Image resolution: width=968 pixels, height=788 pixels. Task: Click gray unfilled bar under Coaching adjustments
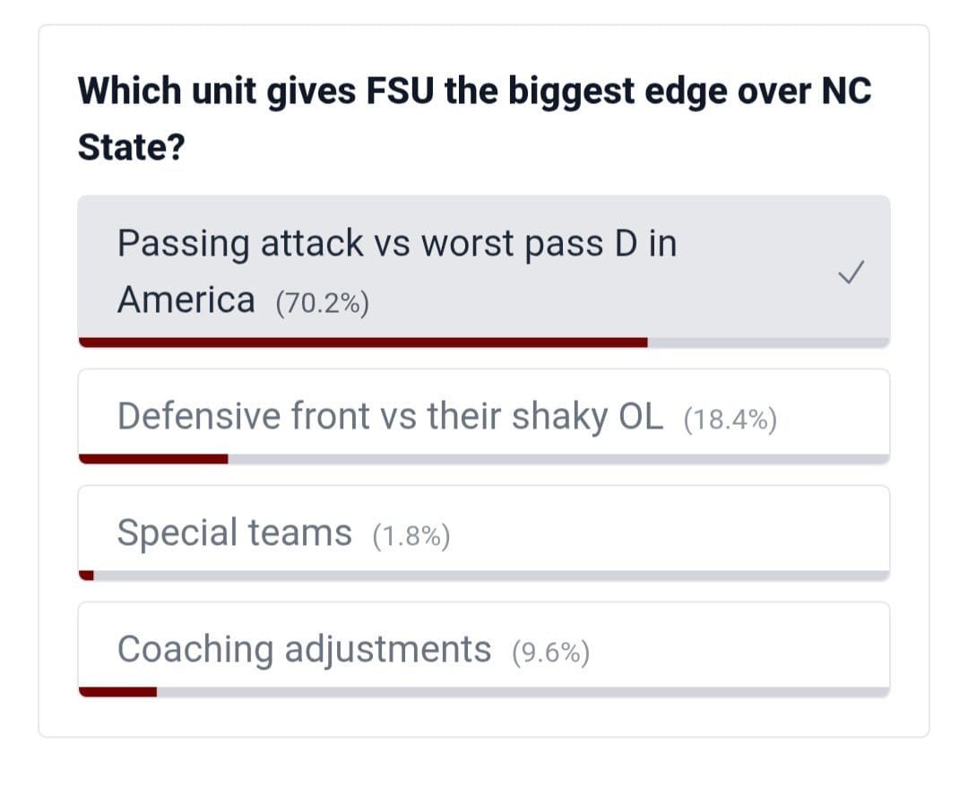click(x=523, y=691)
